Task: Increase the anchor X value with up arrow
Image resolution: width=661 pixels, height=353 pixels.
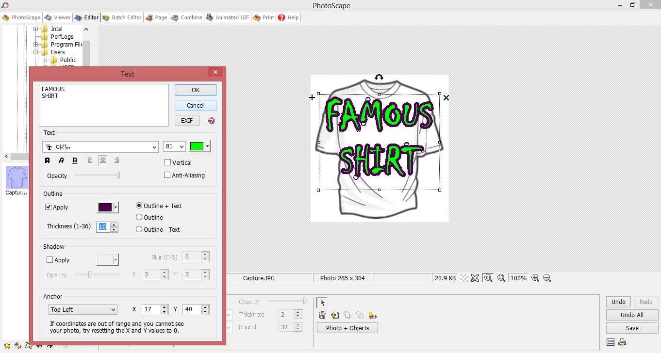Action: click(164, 307)
